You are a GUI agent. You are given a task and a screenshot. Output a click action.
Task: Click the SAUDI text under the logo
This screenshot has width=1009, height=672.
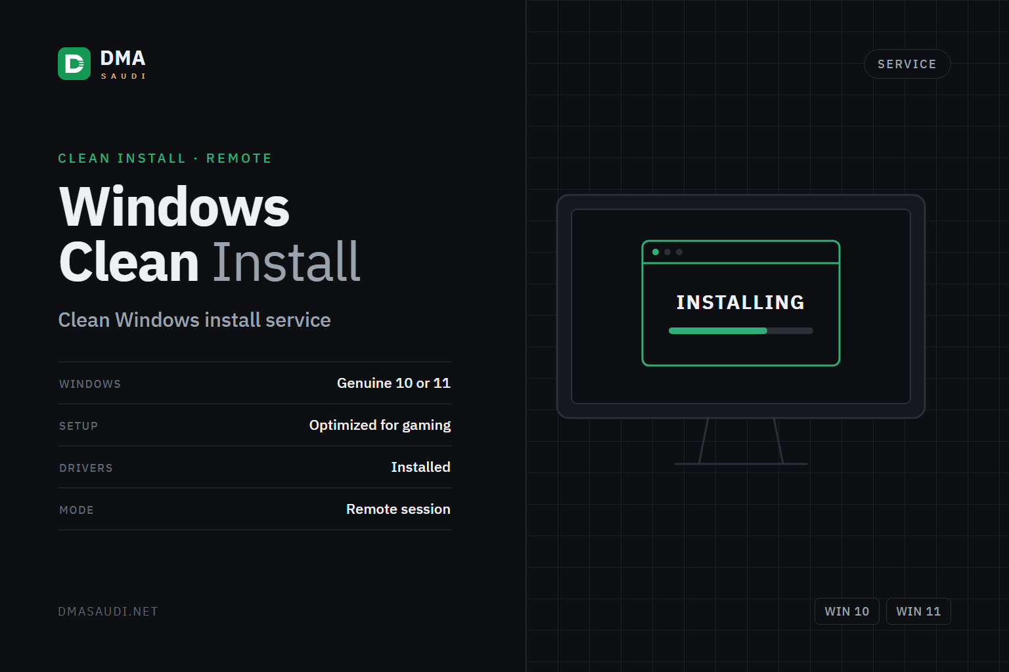click(123, 76)
